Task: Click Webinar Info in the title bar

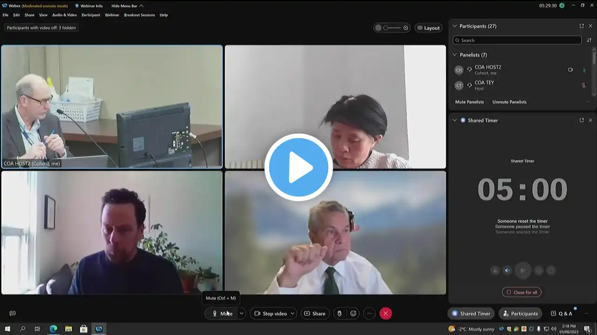Action: tap(89, 6)
